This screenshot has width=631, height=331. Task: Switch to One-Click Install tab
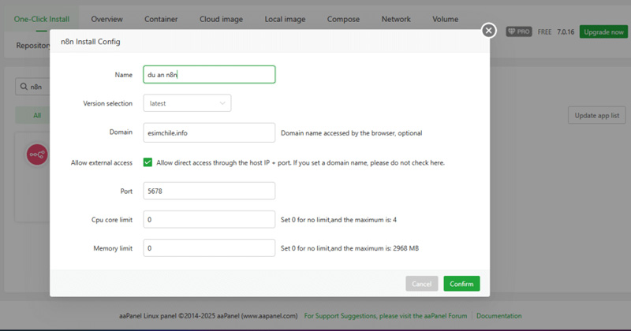click(x=42, y=19)
